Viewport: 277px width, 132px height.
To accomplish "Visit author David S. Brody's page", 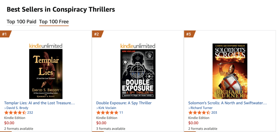I will pos(17,108).
